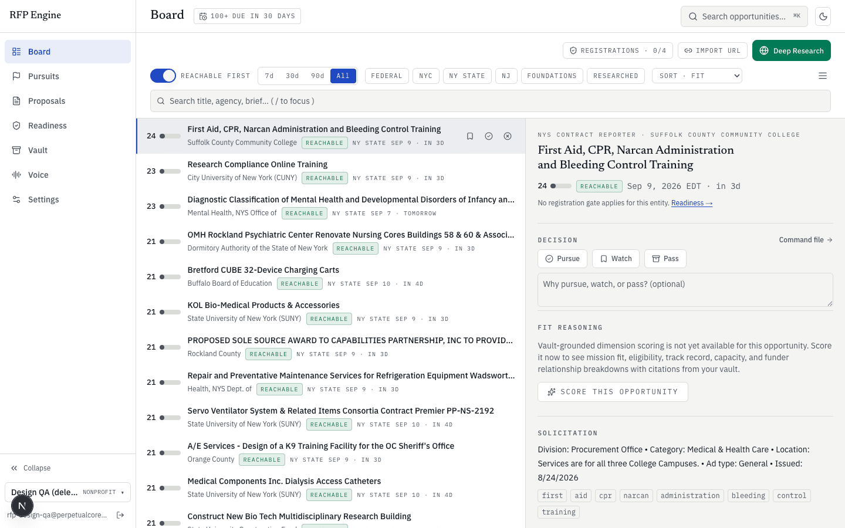
Task: Click the globe icon on Deep Research
Action: (x=764, y=50)
